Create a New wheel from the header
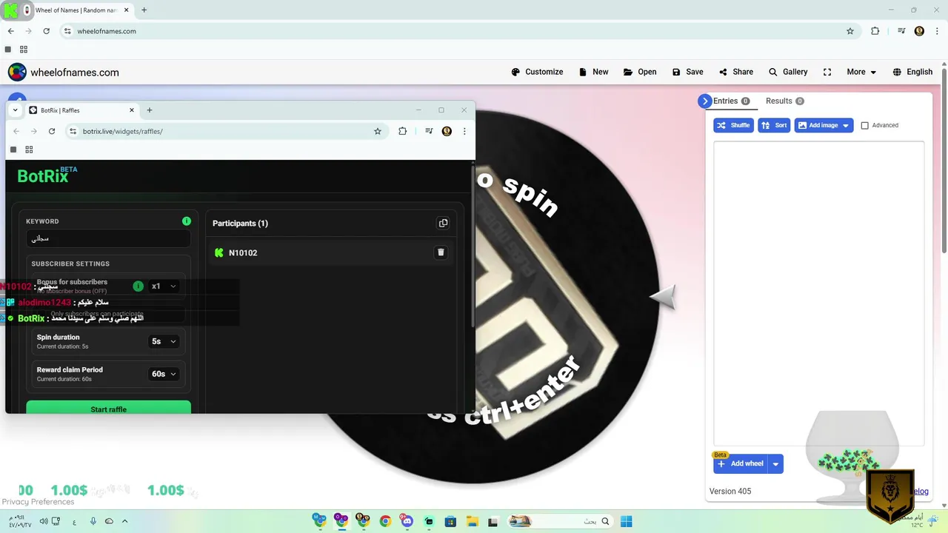948x533 pixels. (593, 72)
